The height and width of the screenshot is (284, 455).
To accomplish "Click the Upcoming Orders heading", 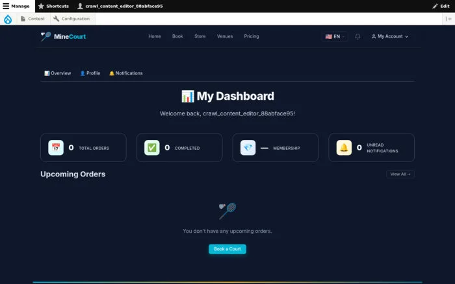I will tap(73, 174).
